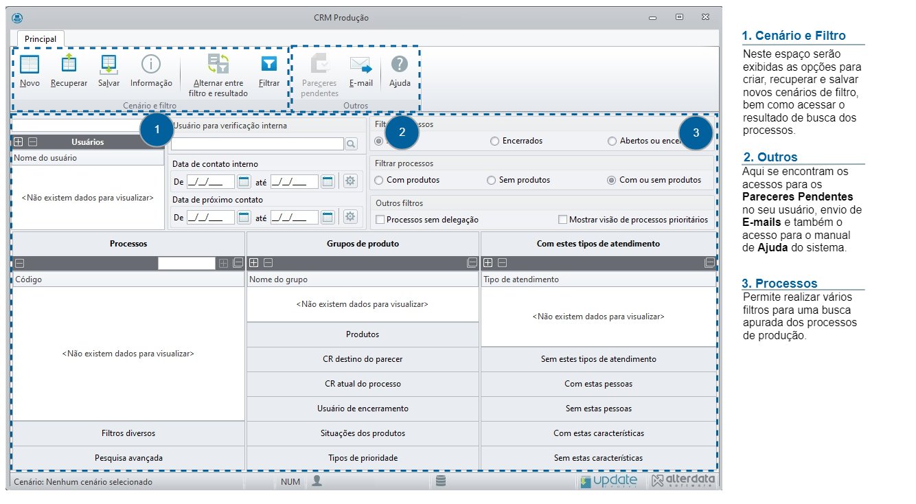Expand CR destino do parecer section
This screenshot has width=916, height=504.
click(x=363, y=359)
